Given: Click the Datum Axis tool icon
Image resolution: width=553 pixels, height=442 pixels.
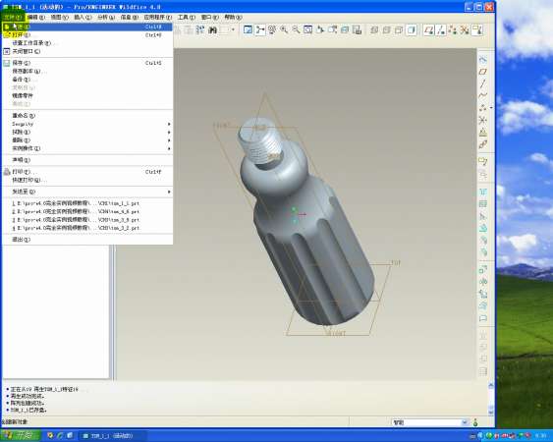Looking at the screenshot, I should coord(483,83).
